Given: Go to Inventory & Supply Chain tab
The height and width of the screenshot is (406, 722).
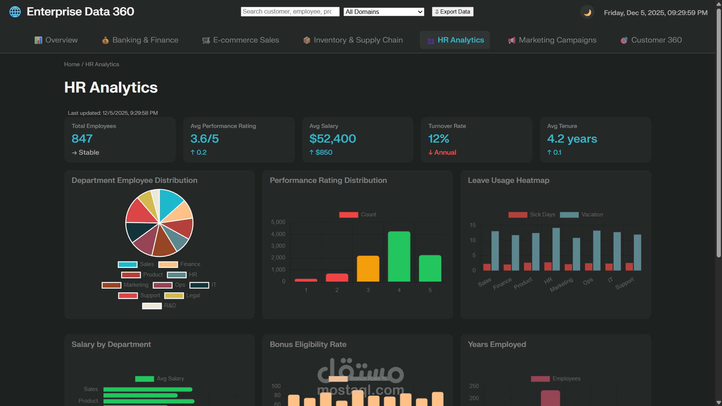Looking at the screenshot, I should (x=353, y=40).
